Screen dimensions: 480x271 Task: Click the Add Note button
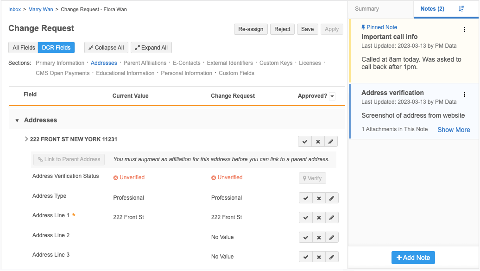413,258
